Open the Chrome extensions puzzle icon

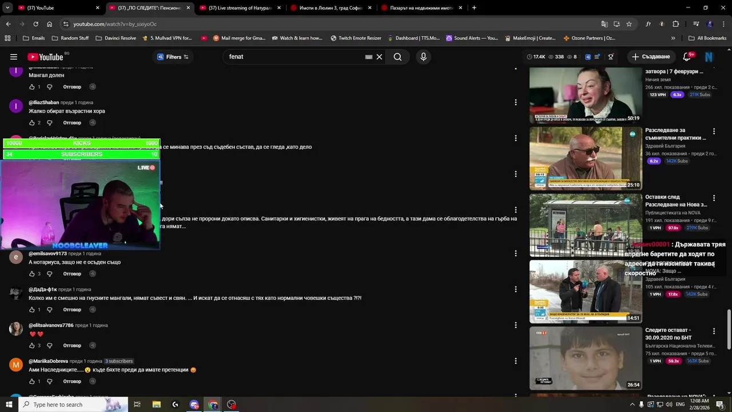676,24
